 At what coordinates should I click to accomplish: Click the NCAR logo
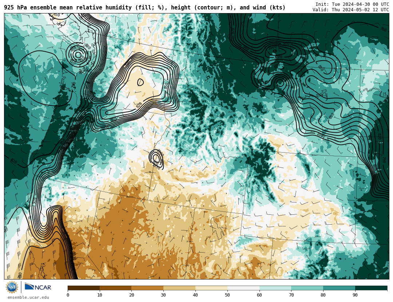pyautogui.click(x=38, y=287)
